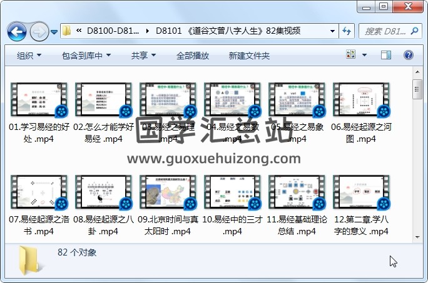Click the Back navigation arrow
The height and width of the screenshot is (283, 428).
tap(16, 31)
